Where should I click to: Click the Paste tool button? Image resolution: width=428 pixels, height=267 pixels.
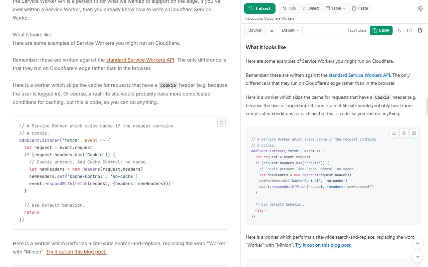coord(360,8)
